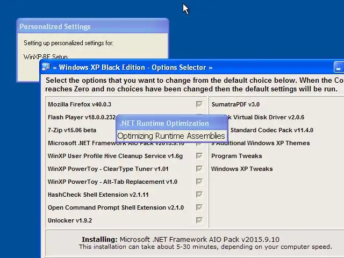Click the installation time estimate message
Viewport: 344px width, 258px height.
pyautogui.click(x=205, y=247)
